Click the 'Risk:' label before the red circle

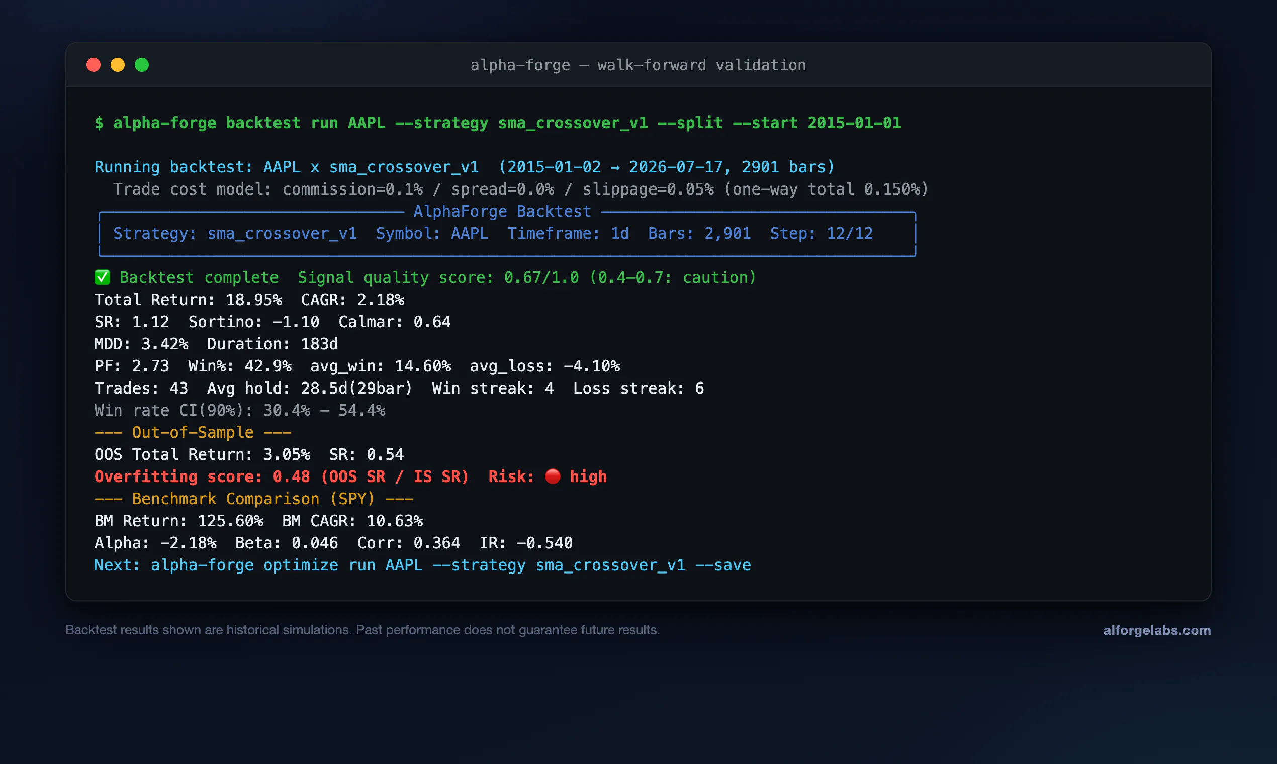coord(511,476)
